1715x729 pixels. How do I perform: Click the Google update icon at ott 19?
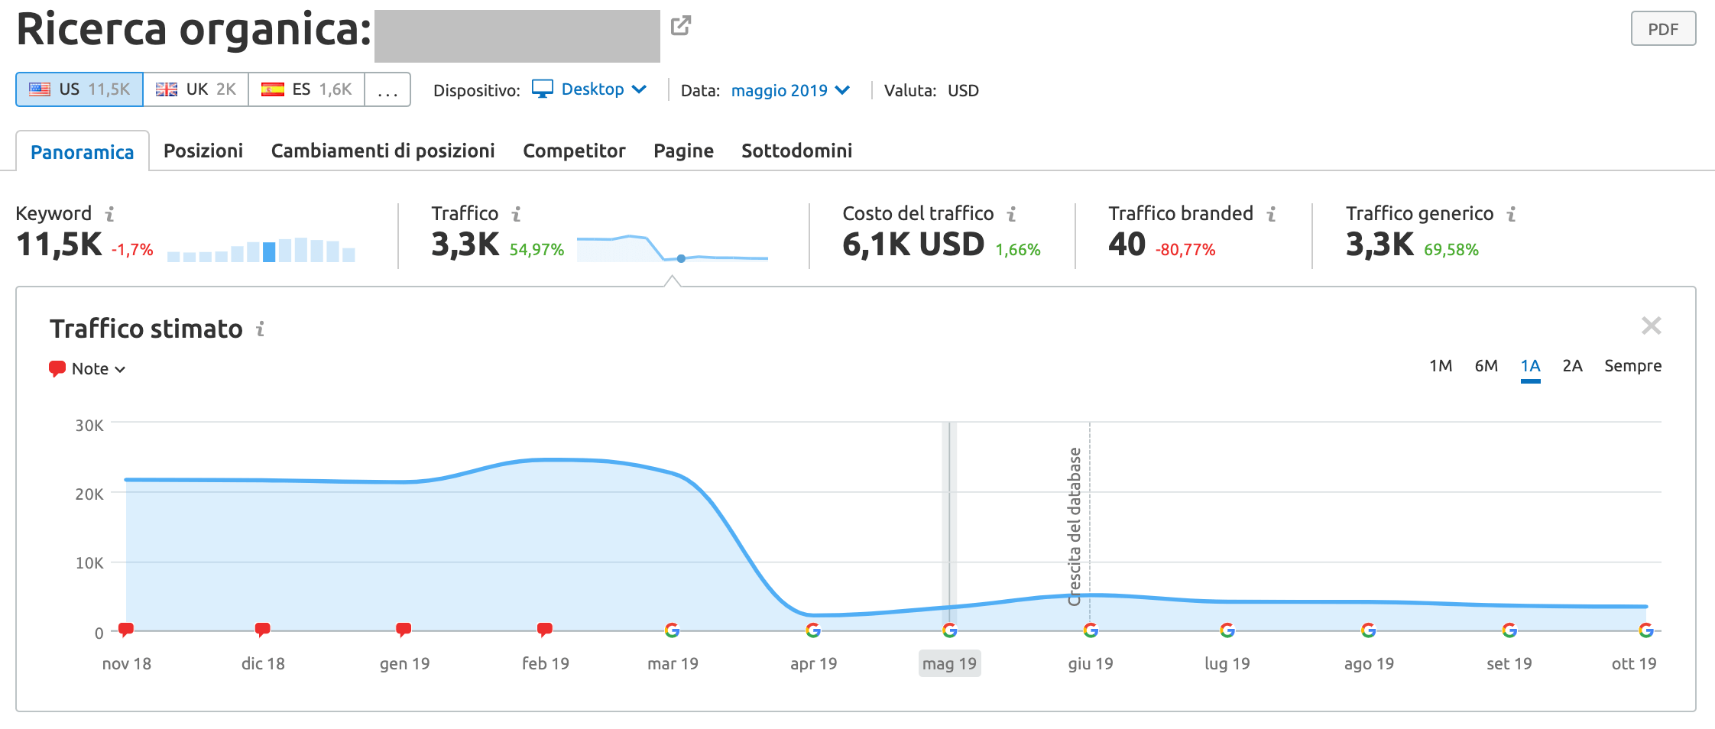1646,630
